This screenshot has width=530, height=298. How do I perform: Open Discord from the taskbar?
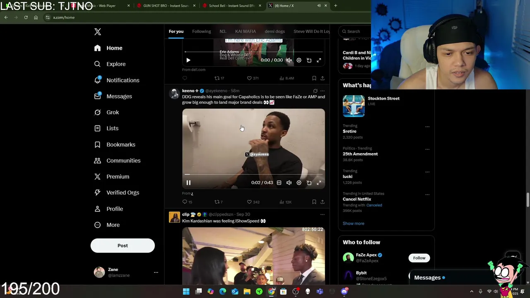tap(344, 292)
